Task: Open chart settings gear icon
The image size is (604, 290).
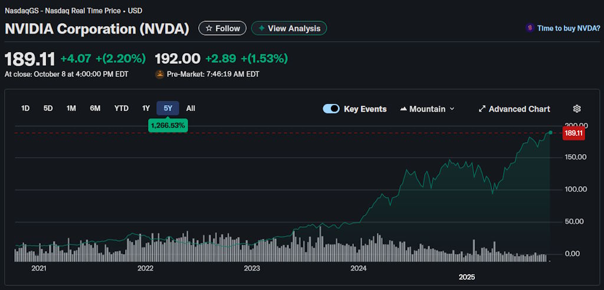Action: click(577, 109)
